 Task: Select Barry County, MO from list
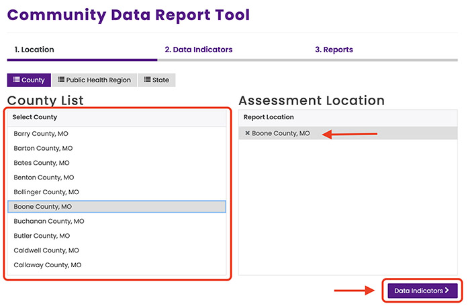pyautogui.click(x=117, y=133)
